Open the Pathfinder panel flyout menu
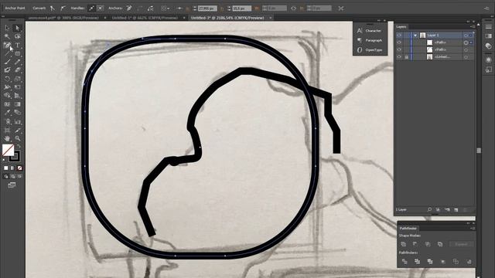Viewport: 495px width, 278px height. pyautogui.click(x=473, y=229)
